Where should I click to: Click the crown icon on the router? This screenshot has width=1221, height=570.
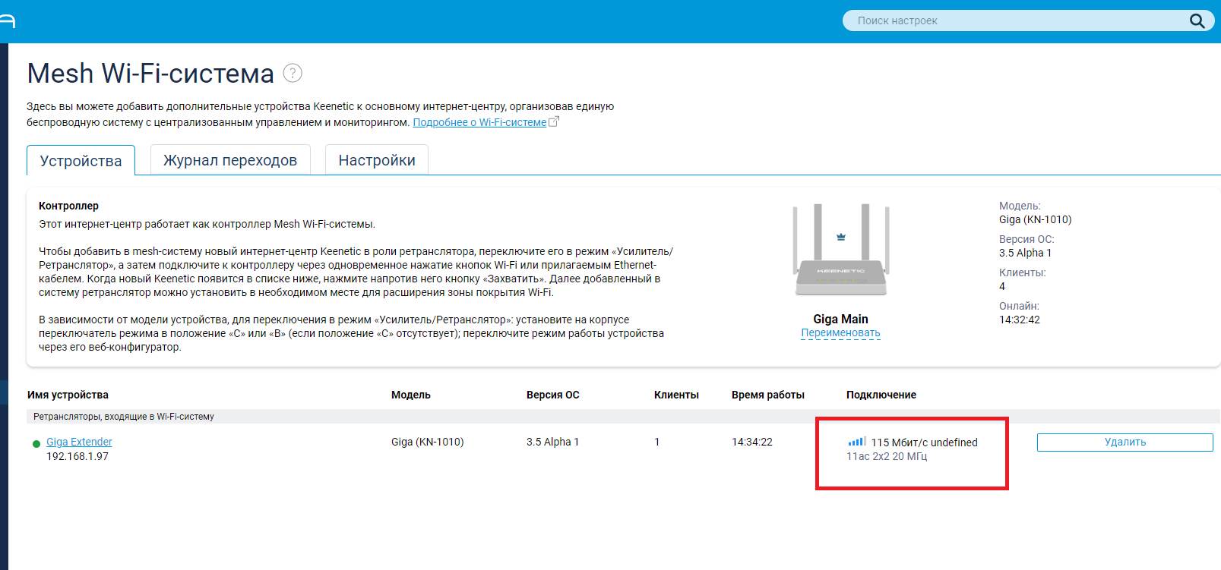coord(841,237)
